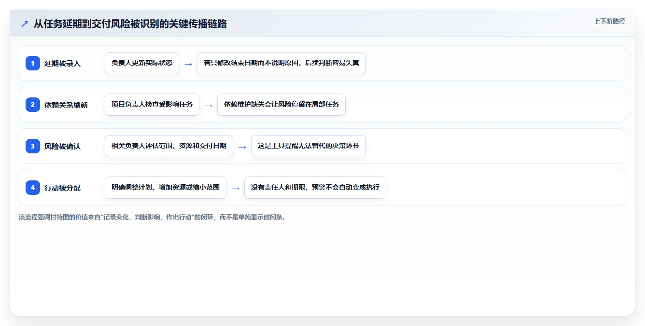Click the 上下游路径 label in the header
Image resolution: width=645 pixels, height=326 pixels.
pyautogui.click(x=609, y=21)
